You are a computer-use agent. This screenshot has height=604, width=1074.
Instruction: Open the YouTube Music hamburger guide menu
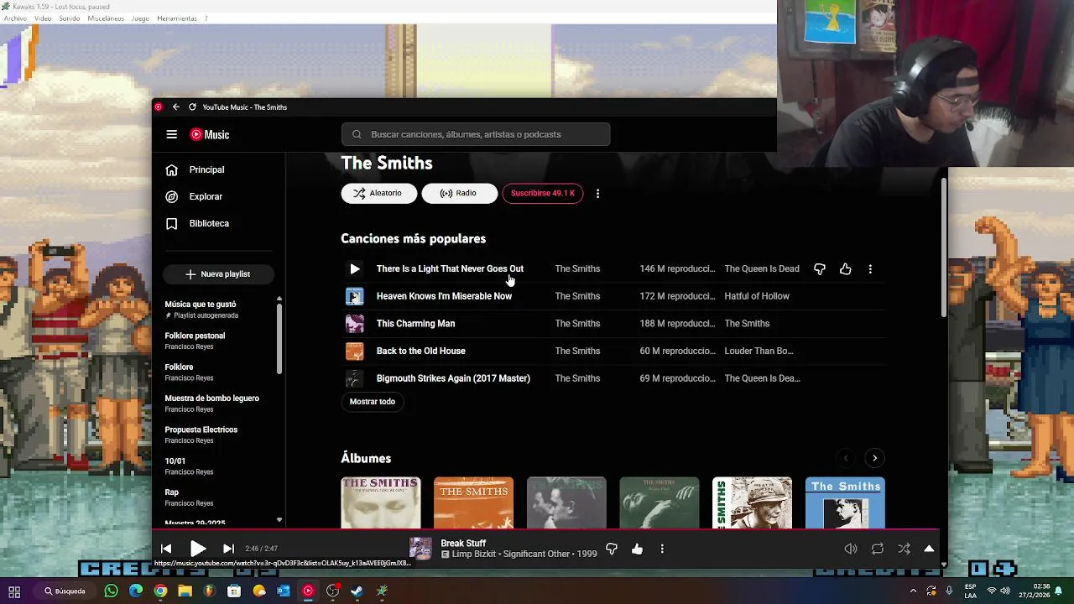coord(171,134)
